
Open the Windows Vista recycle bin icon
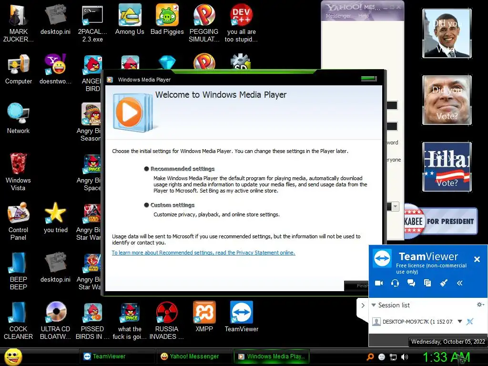pos(18,172)
